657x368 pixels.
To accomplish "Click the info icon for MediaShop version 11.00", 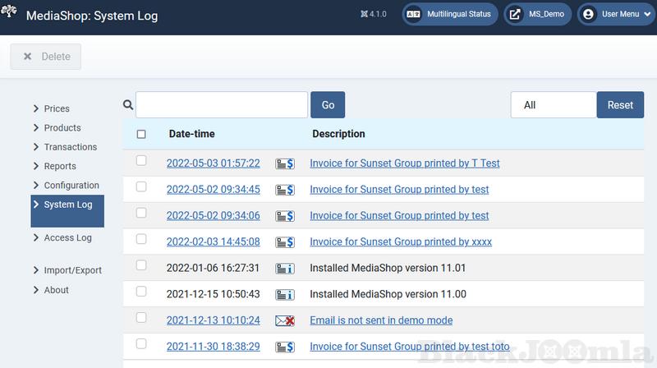I will point(285,295).
